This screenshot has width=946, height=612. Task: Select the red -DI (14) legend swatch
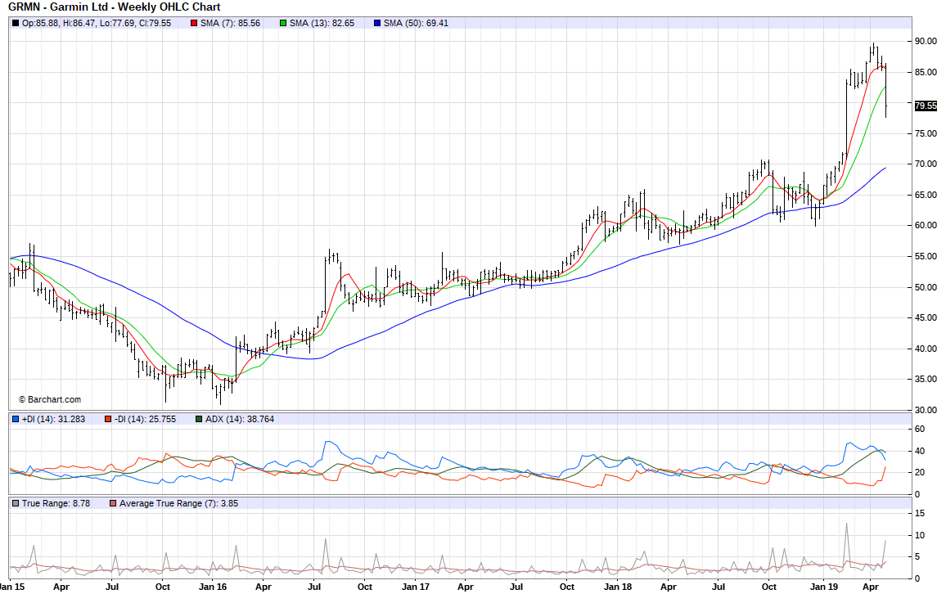pos(107,419)
